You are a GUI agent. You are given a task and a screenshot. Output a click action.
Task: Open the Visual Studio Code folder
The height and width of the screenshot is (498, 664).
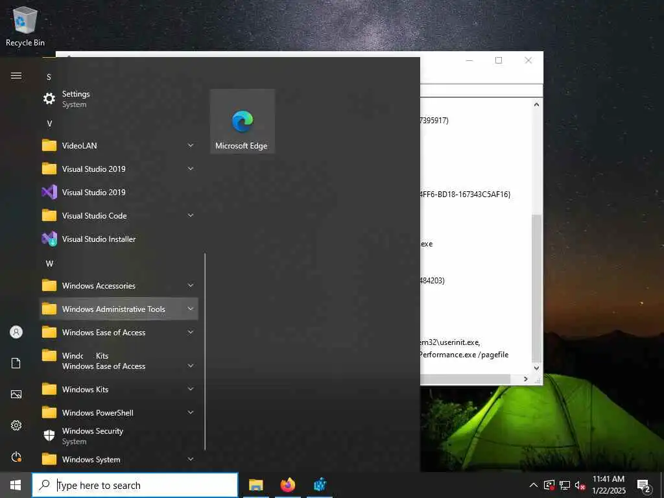click(119, 215)
